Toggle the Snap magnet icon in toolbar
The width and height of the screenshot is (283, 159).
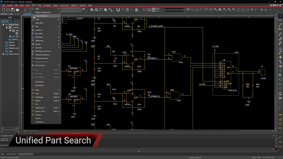tap(118, 10)
